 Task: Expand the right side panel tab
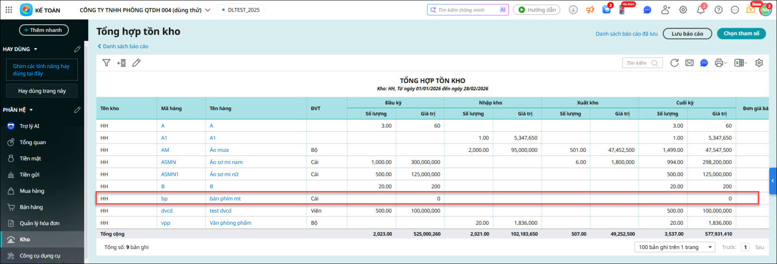[x=773, y=181]
